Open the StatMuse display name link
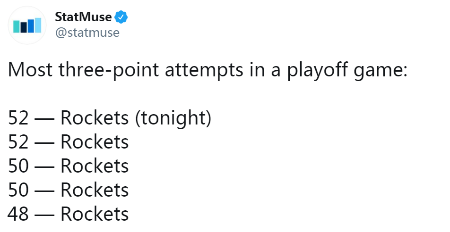Screen dimensions: 450x232 (83, 17)
